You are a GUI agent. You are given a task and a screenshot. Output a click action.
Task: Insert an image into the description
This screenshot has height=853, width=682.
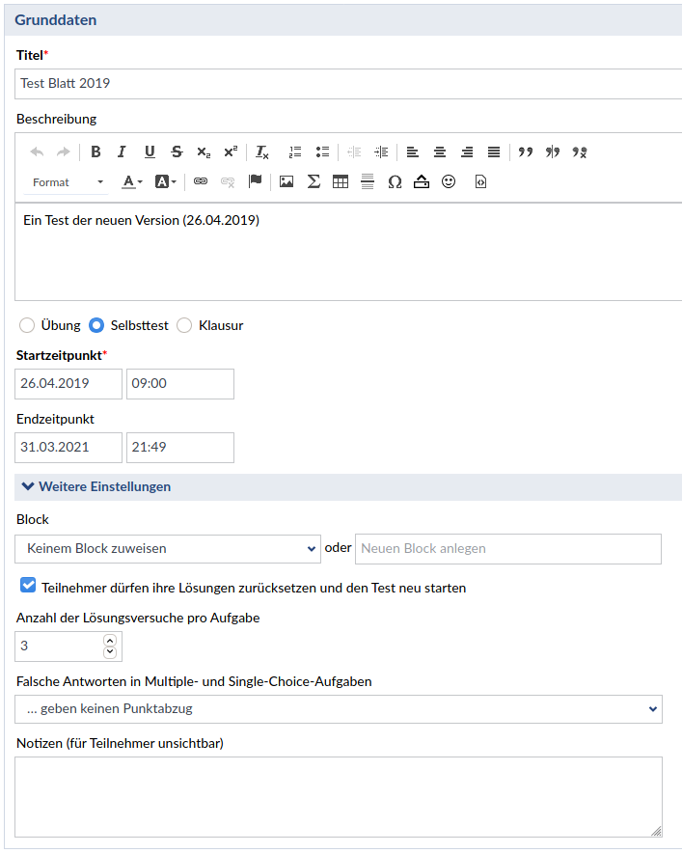(x=286, y=181)
